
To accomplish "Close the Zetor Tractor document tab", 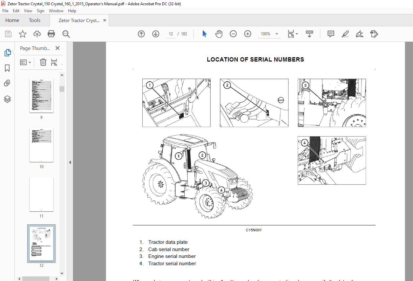I will 104,20.
